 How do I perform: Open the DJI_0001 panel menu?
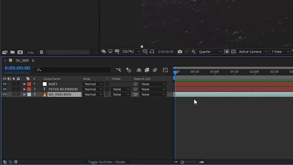click(33, 60)
